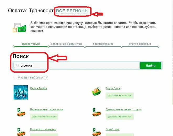The width and height of the screenshot is (173, 136).
Task: Go back via Назад к выбору услуг
Action: (33, 77)
